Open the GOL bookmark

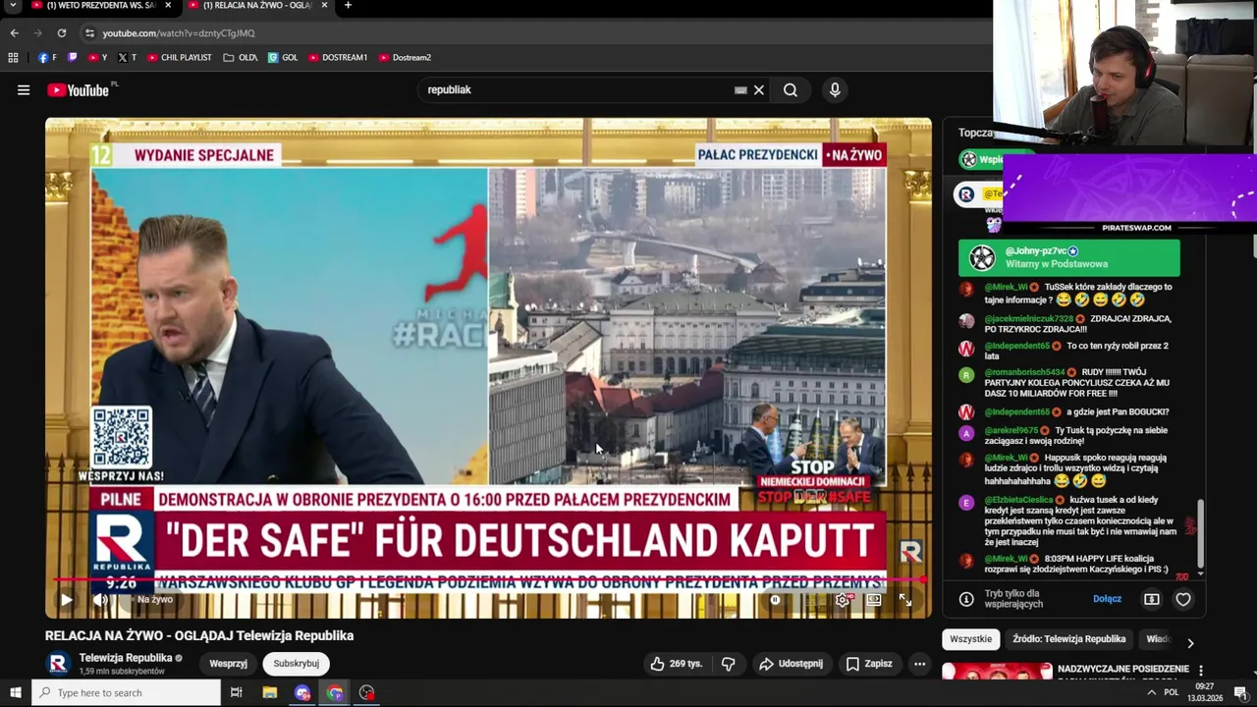tap(283, 58)
